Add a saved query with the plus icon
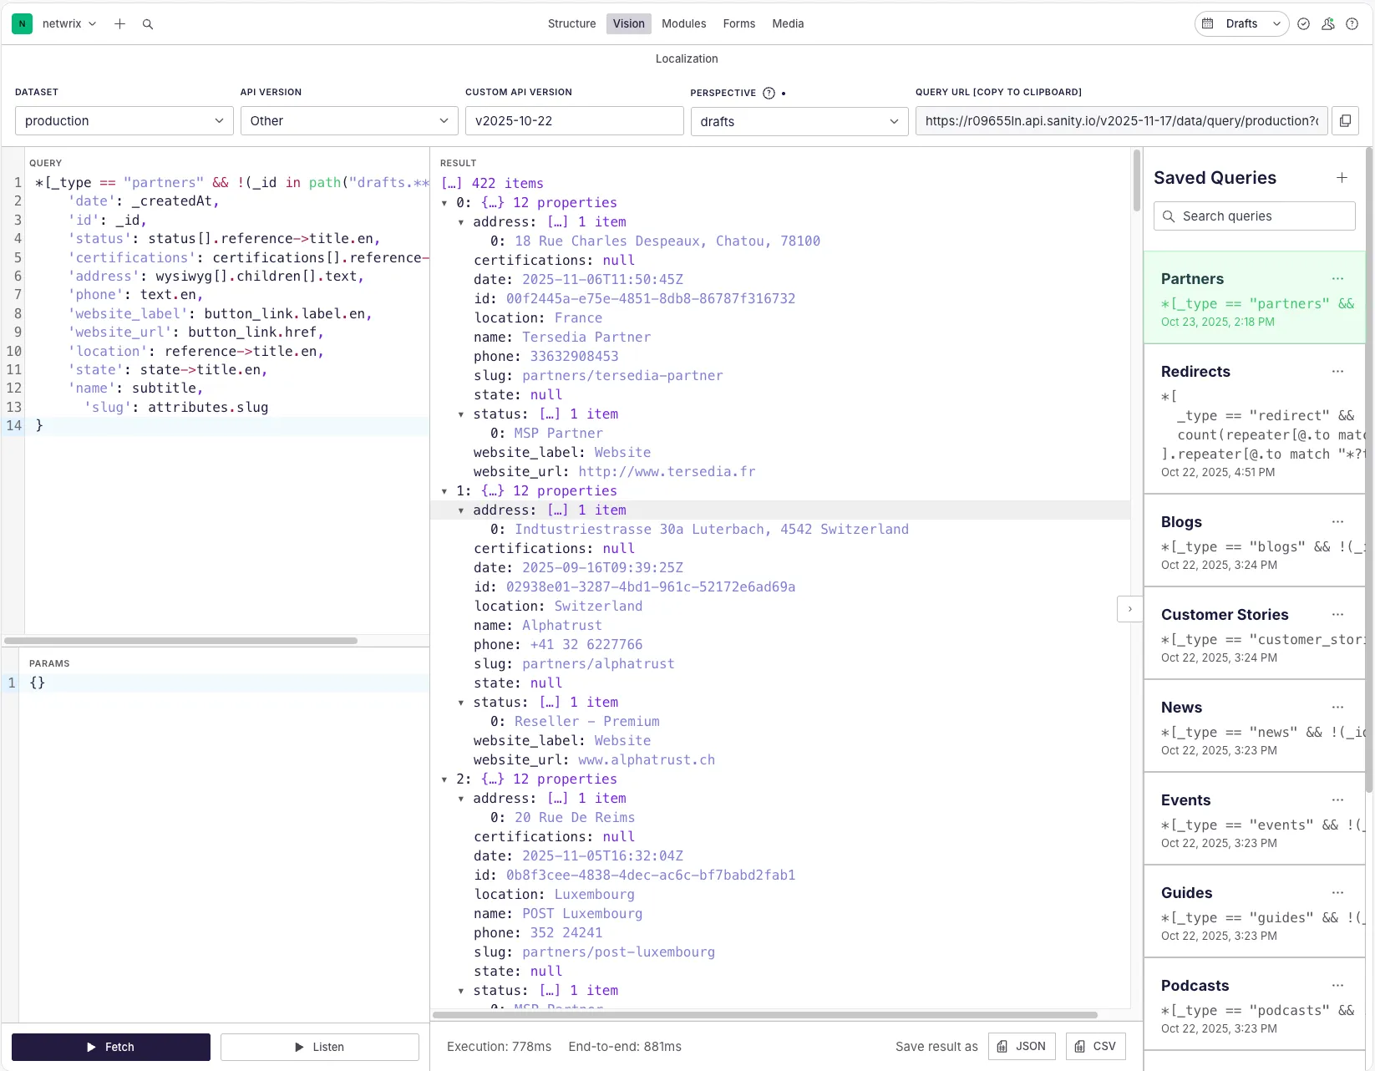 pos(1342,177)
